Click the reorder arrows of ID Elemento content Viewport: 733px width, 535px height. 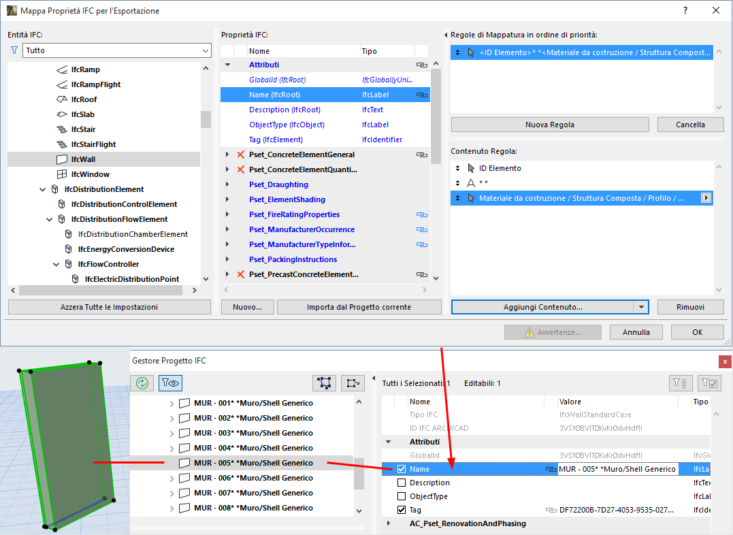coord(457,168)
